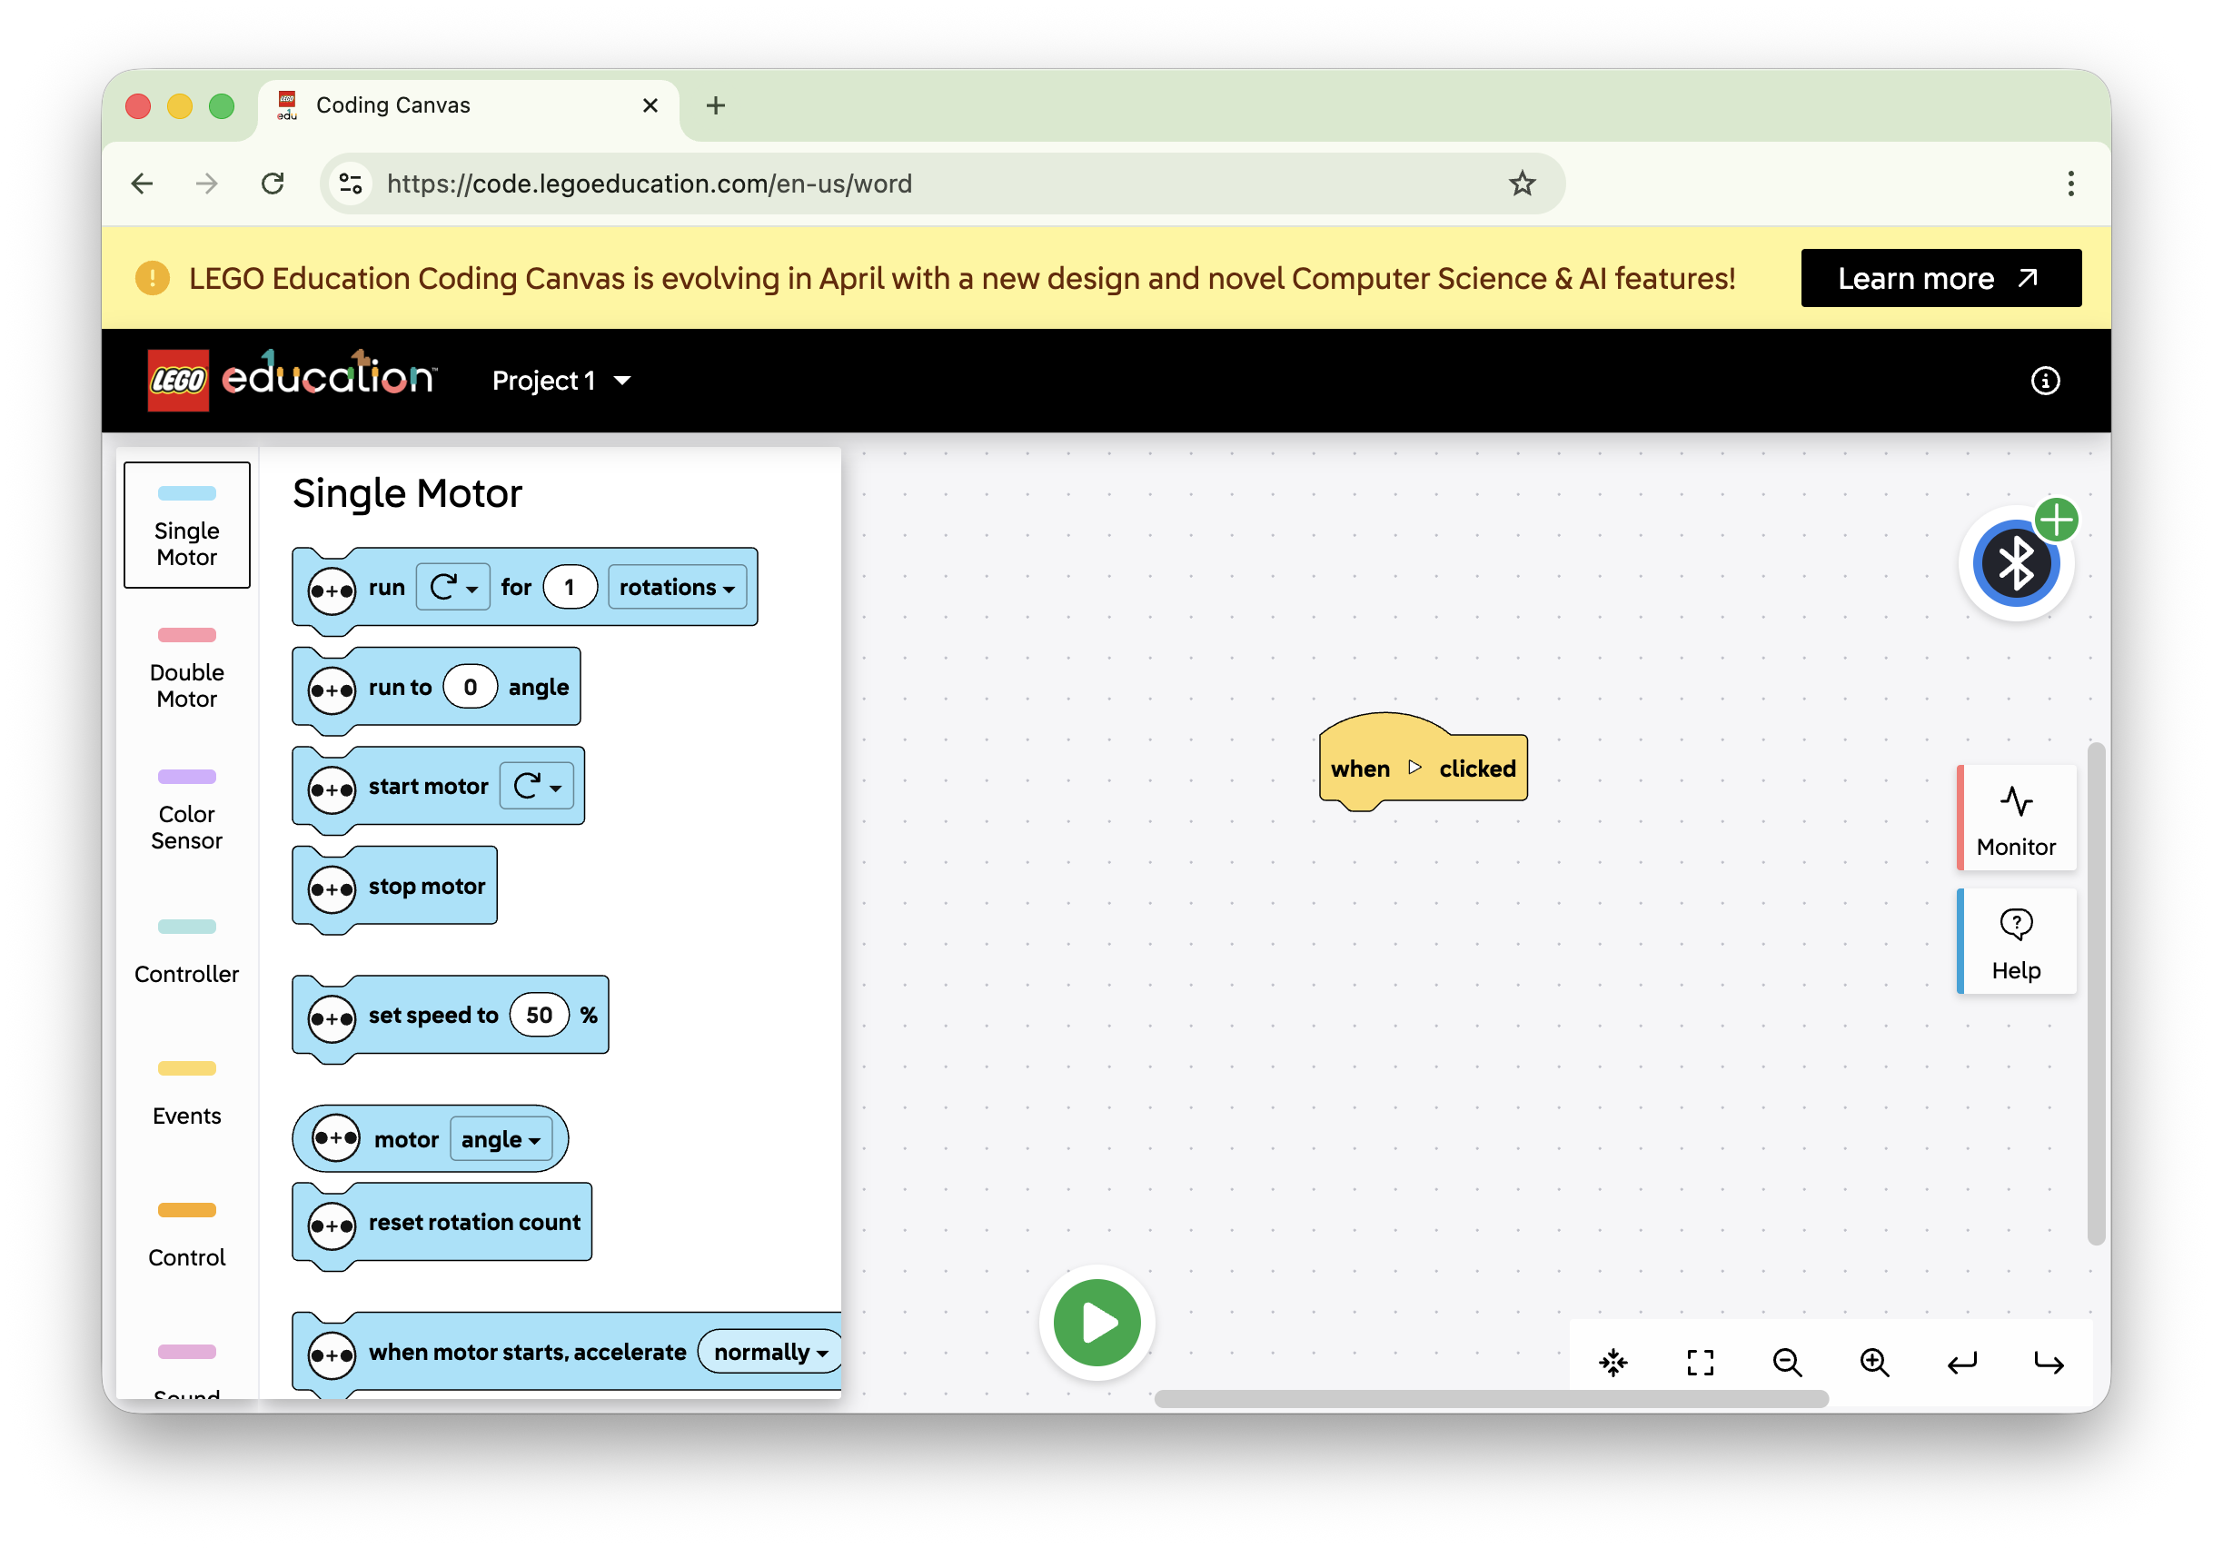Click the undo arrow icon

[x=1961, y=1362]
